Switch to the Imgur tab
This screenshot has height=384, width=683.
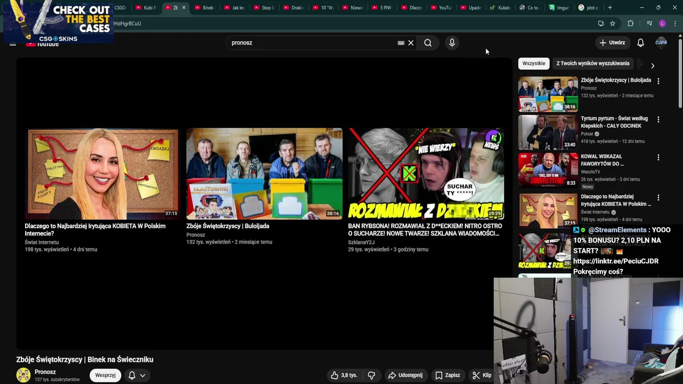[x=559, y=7]
